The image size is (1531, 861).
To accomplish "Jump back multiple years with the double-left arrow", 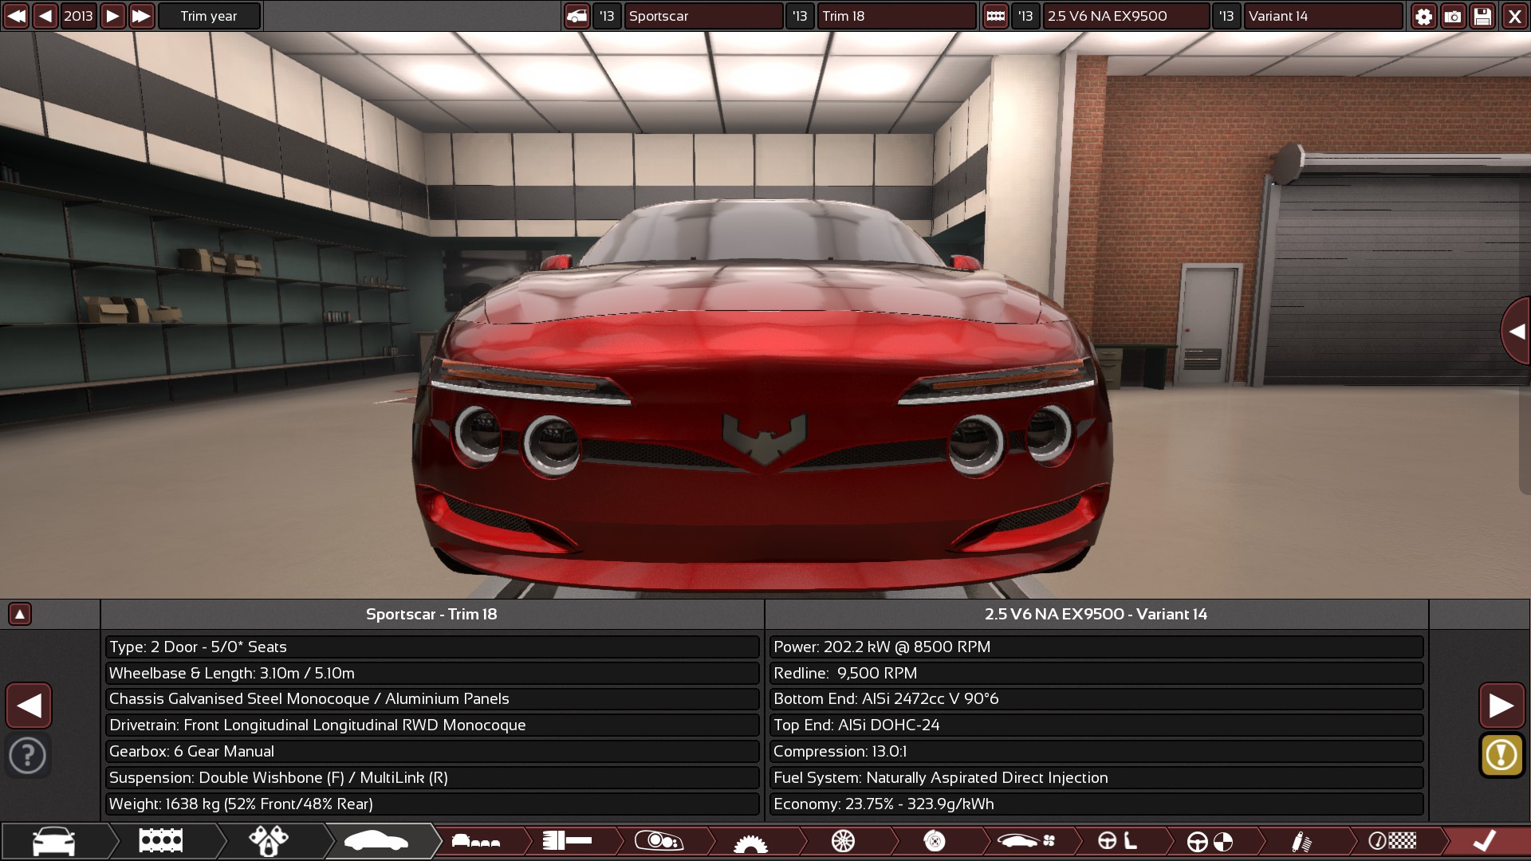I will point(16,16).
